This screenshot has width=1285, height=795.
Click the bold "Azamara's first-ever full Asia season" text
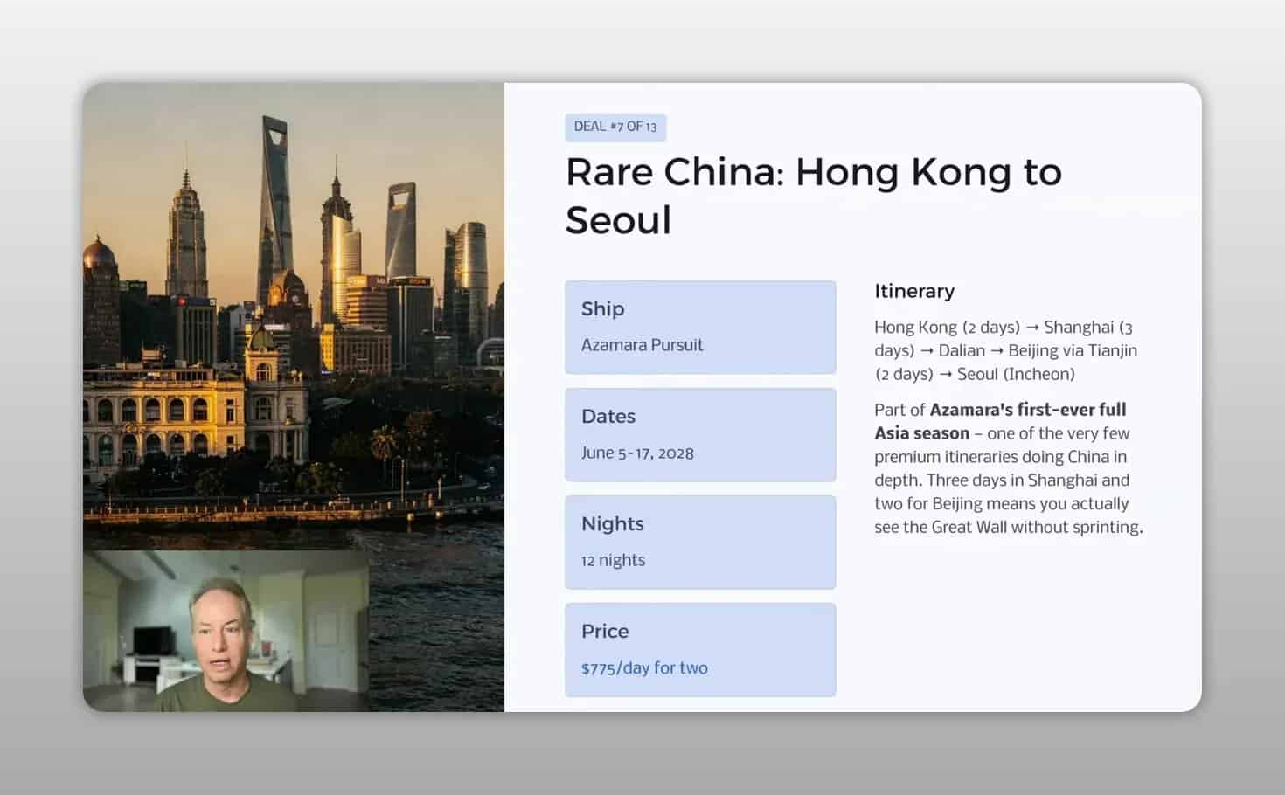(x=1000, y=421)
